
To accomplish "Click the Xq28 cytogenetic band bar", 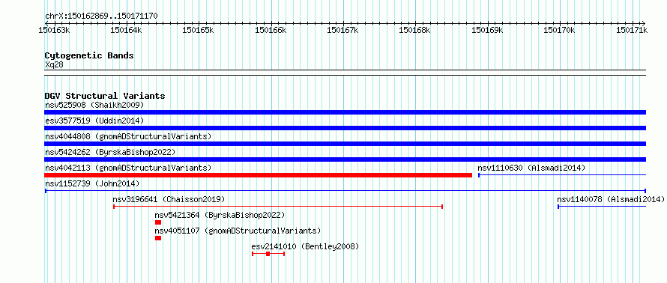I will pos(345,73).
